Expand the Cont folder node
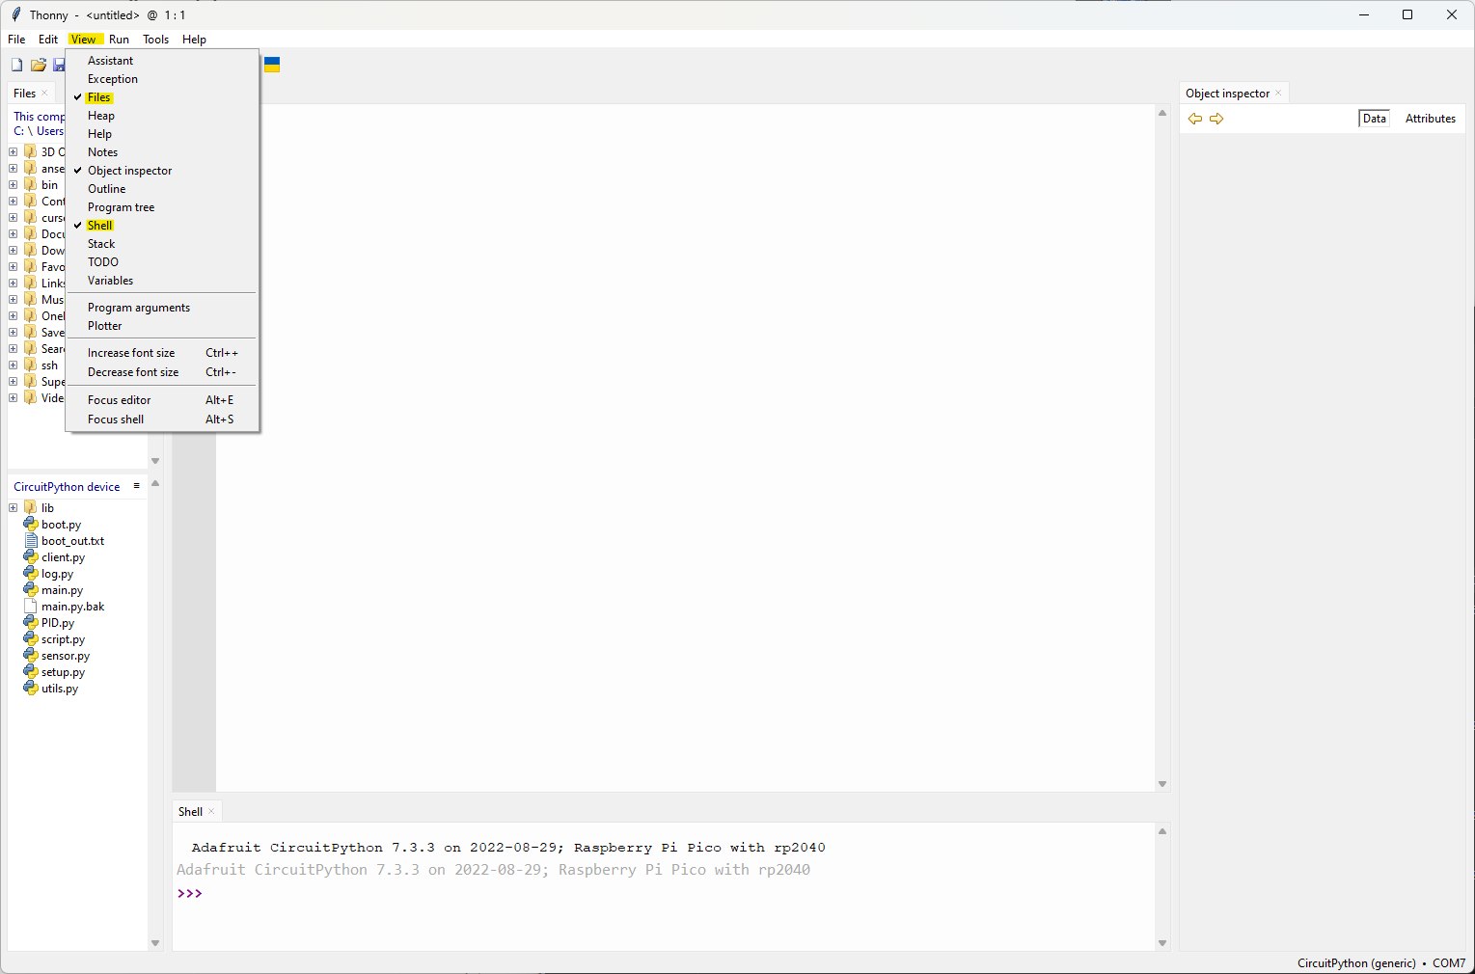 tap(14, 201)
